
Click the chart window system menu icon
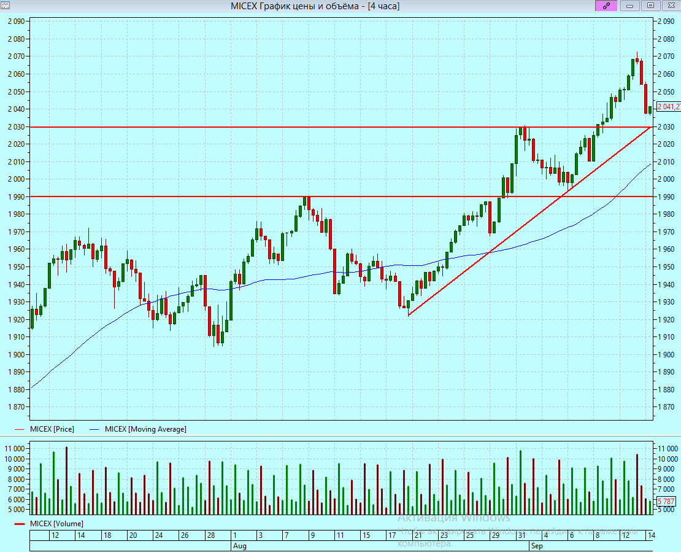[5, 6]
